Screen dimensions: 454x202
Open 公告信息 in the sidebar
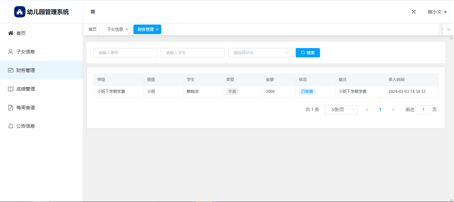[25, 126]
